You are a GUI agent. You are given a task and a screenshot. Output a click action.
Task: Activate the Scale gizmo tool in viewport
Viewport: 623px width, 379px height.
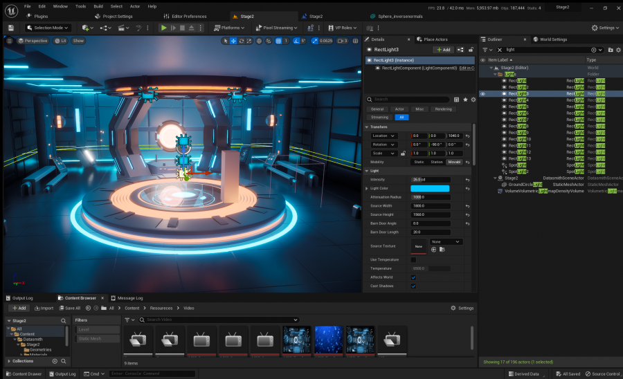click(249, 41)
